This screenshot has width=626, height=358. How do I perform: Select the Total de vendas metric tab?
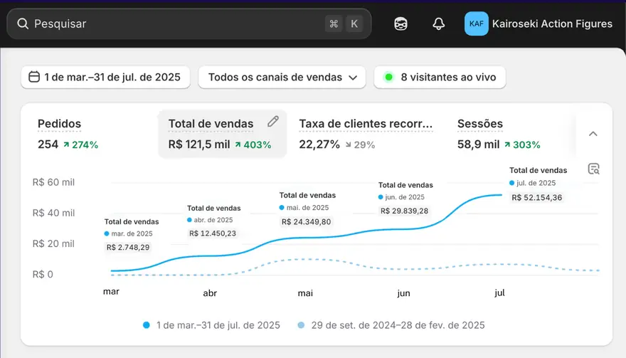(223, 134)
